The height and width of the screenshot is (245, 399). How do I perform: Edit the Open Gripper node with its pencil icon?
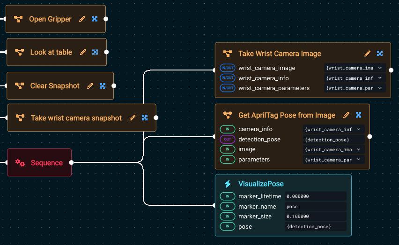click(x=82, y=19)
